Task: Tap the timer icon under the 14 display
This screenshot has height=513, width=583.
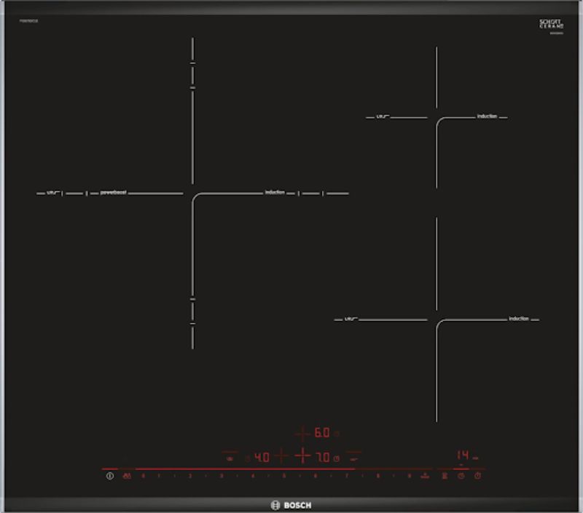Action: point(461,476)
